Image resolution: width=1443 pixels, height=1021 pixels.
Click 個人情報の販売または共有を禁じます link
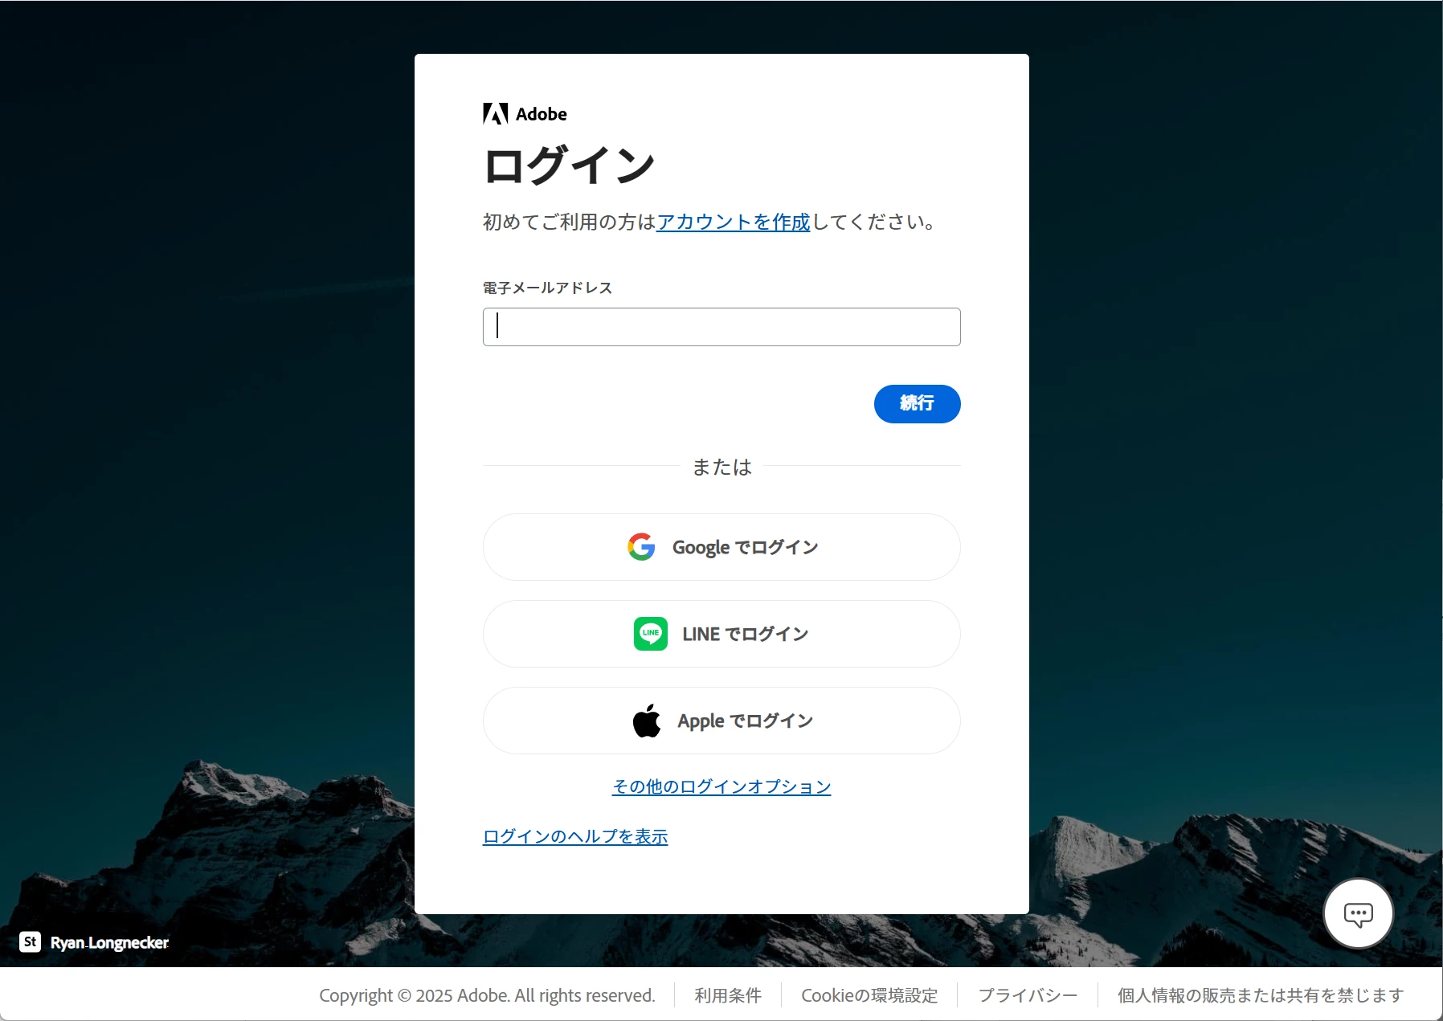(x=1261, y=995)
